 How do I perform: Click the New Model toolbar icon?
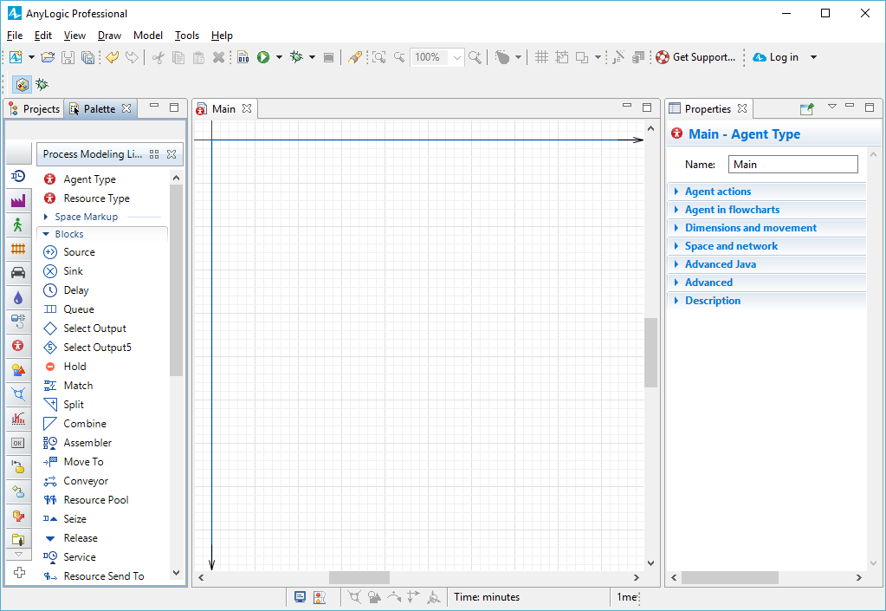(16, 57)
